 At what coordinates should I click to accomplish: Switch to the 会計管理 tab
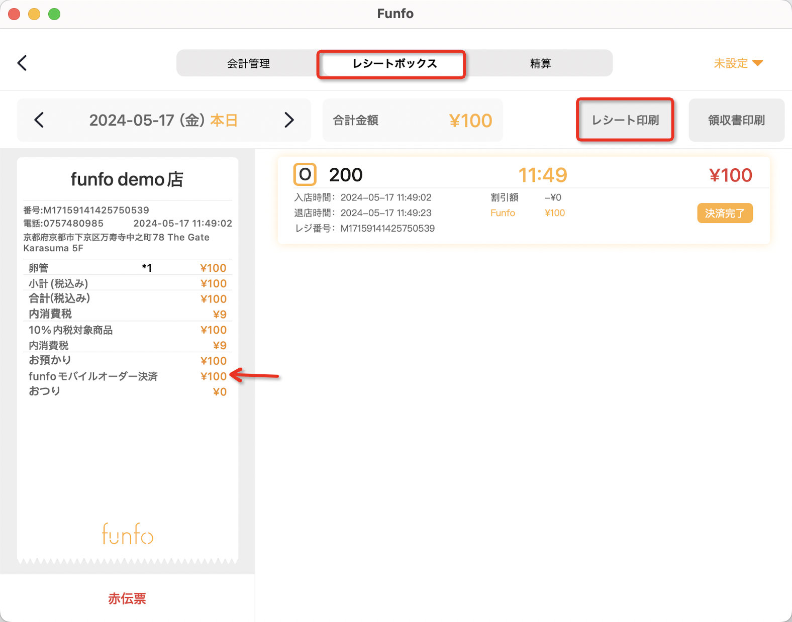pyautogui.click(x=249, y=63)
